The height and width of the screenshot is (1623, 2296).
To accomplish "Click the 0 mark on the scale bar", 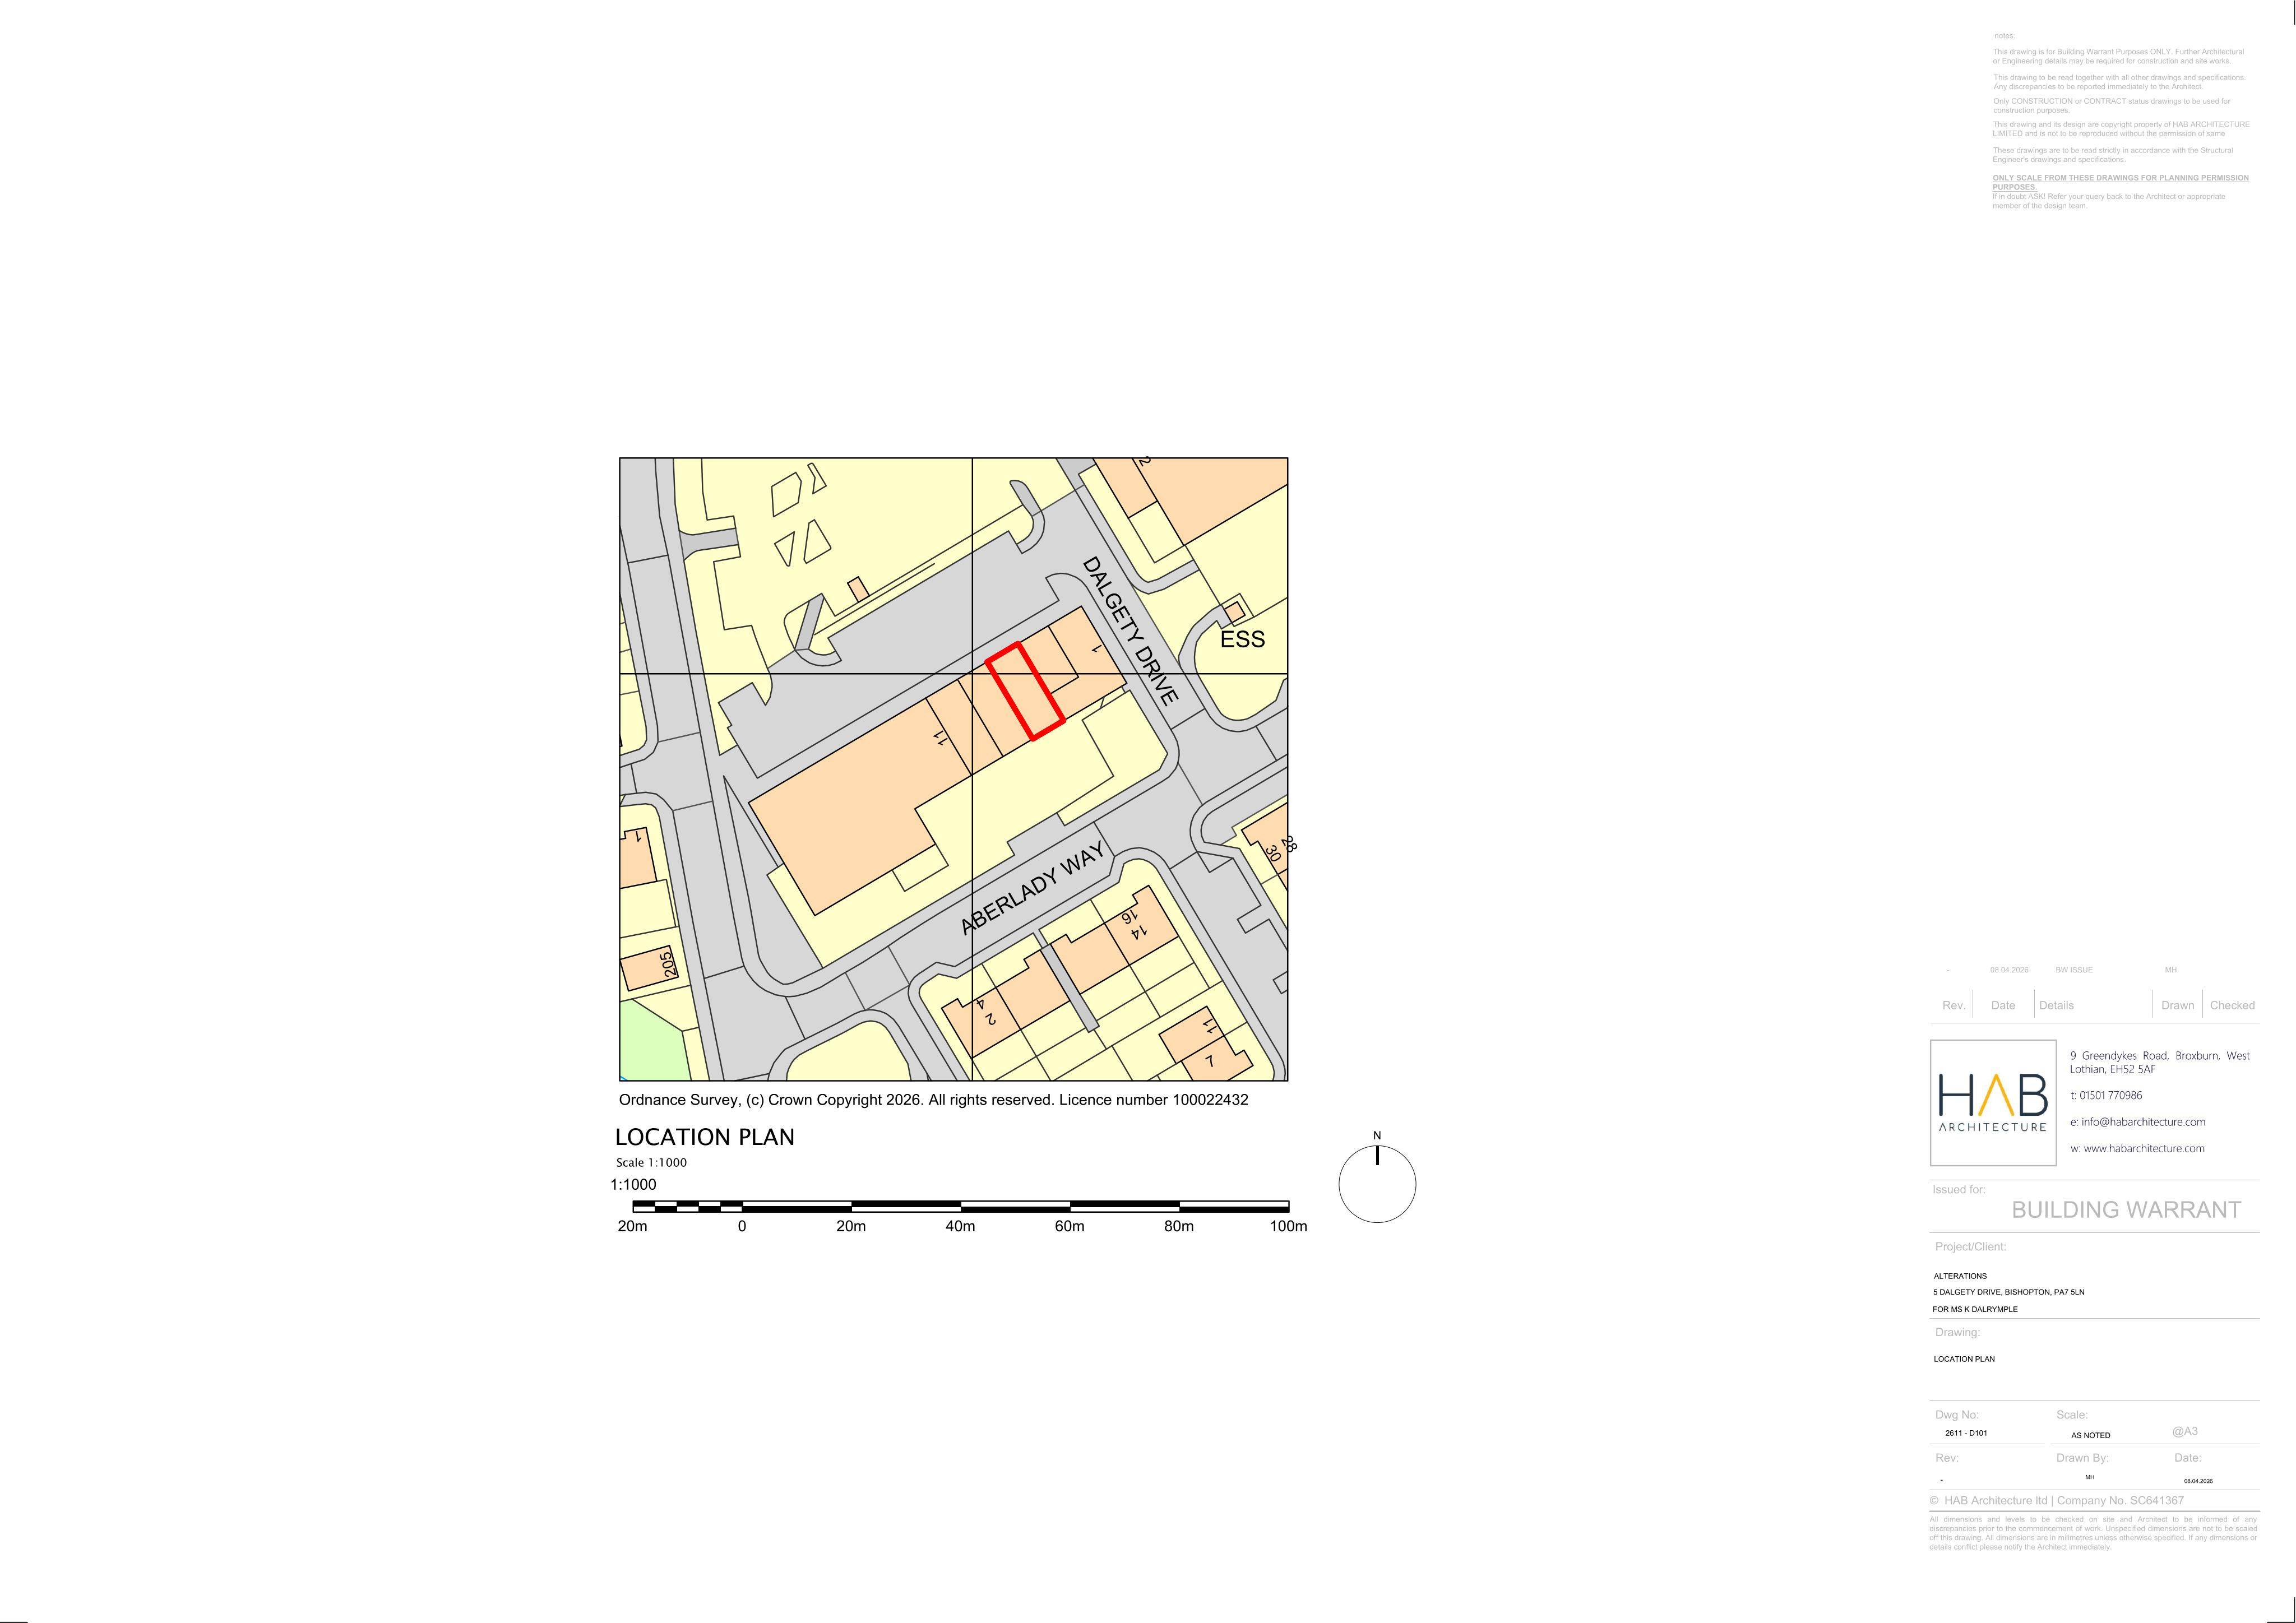I will tap(742, 1226).
